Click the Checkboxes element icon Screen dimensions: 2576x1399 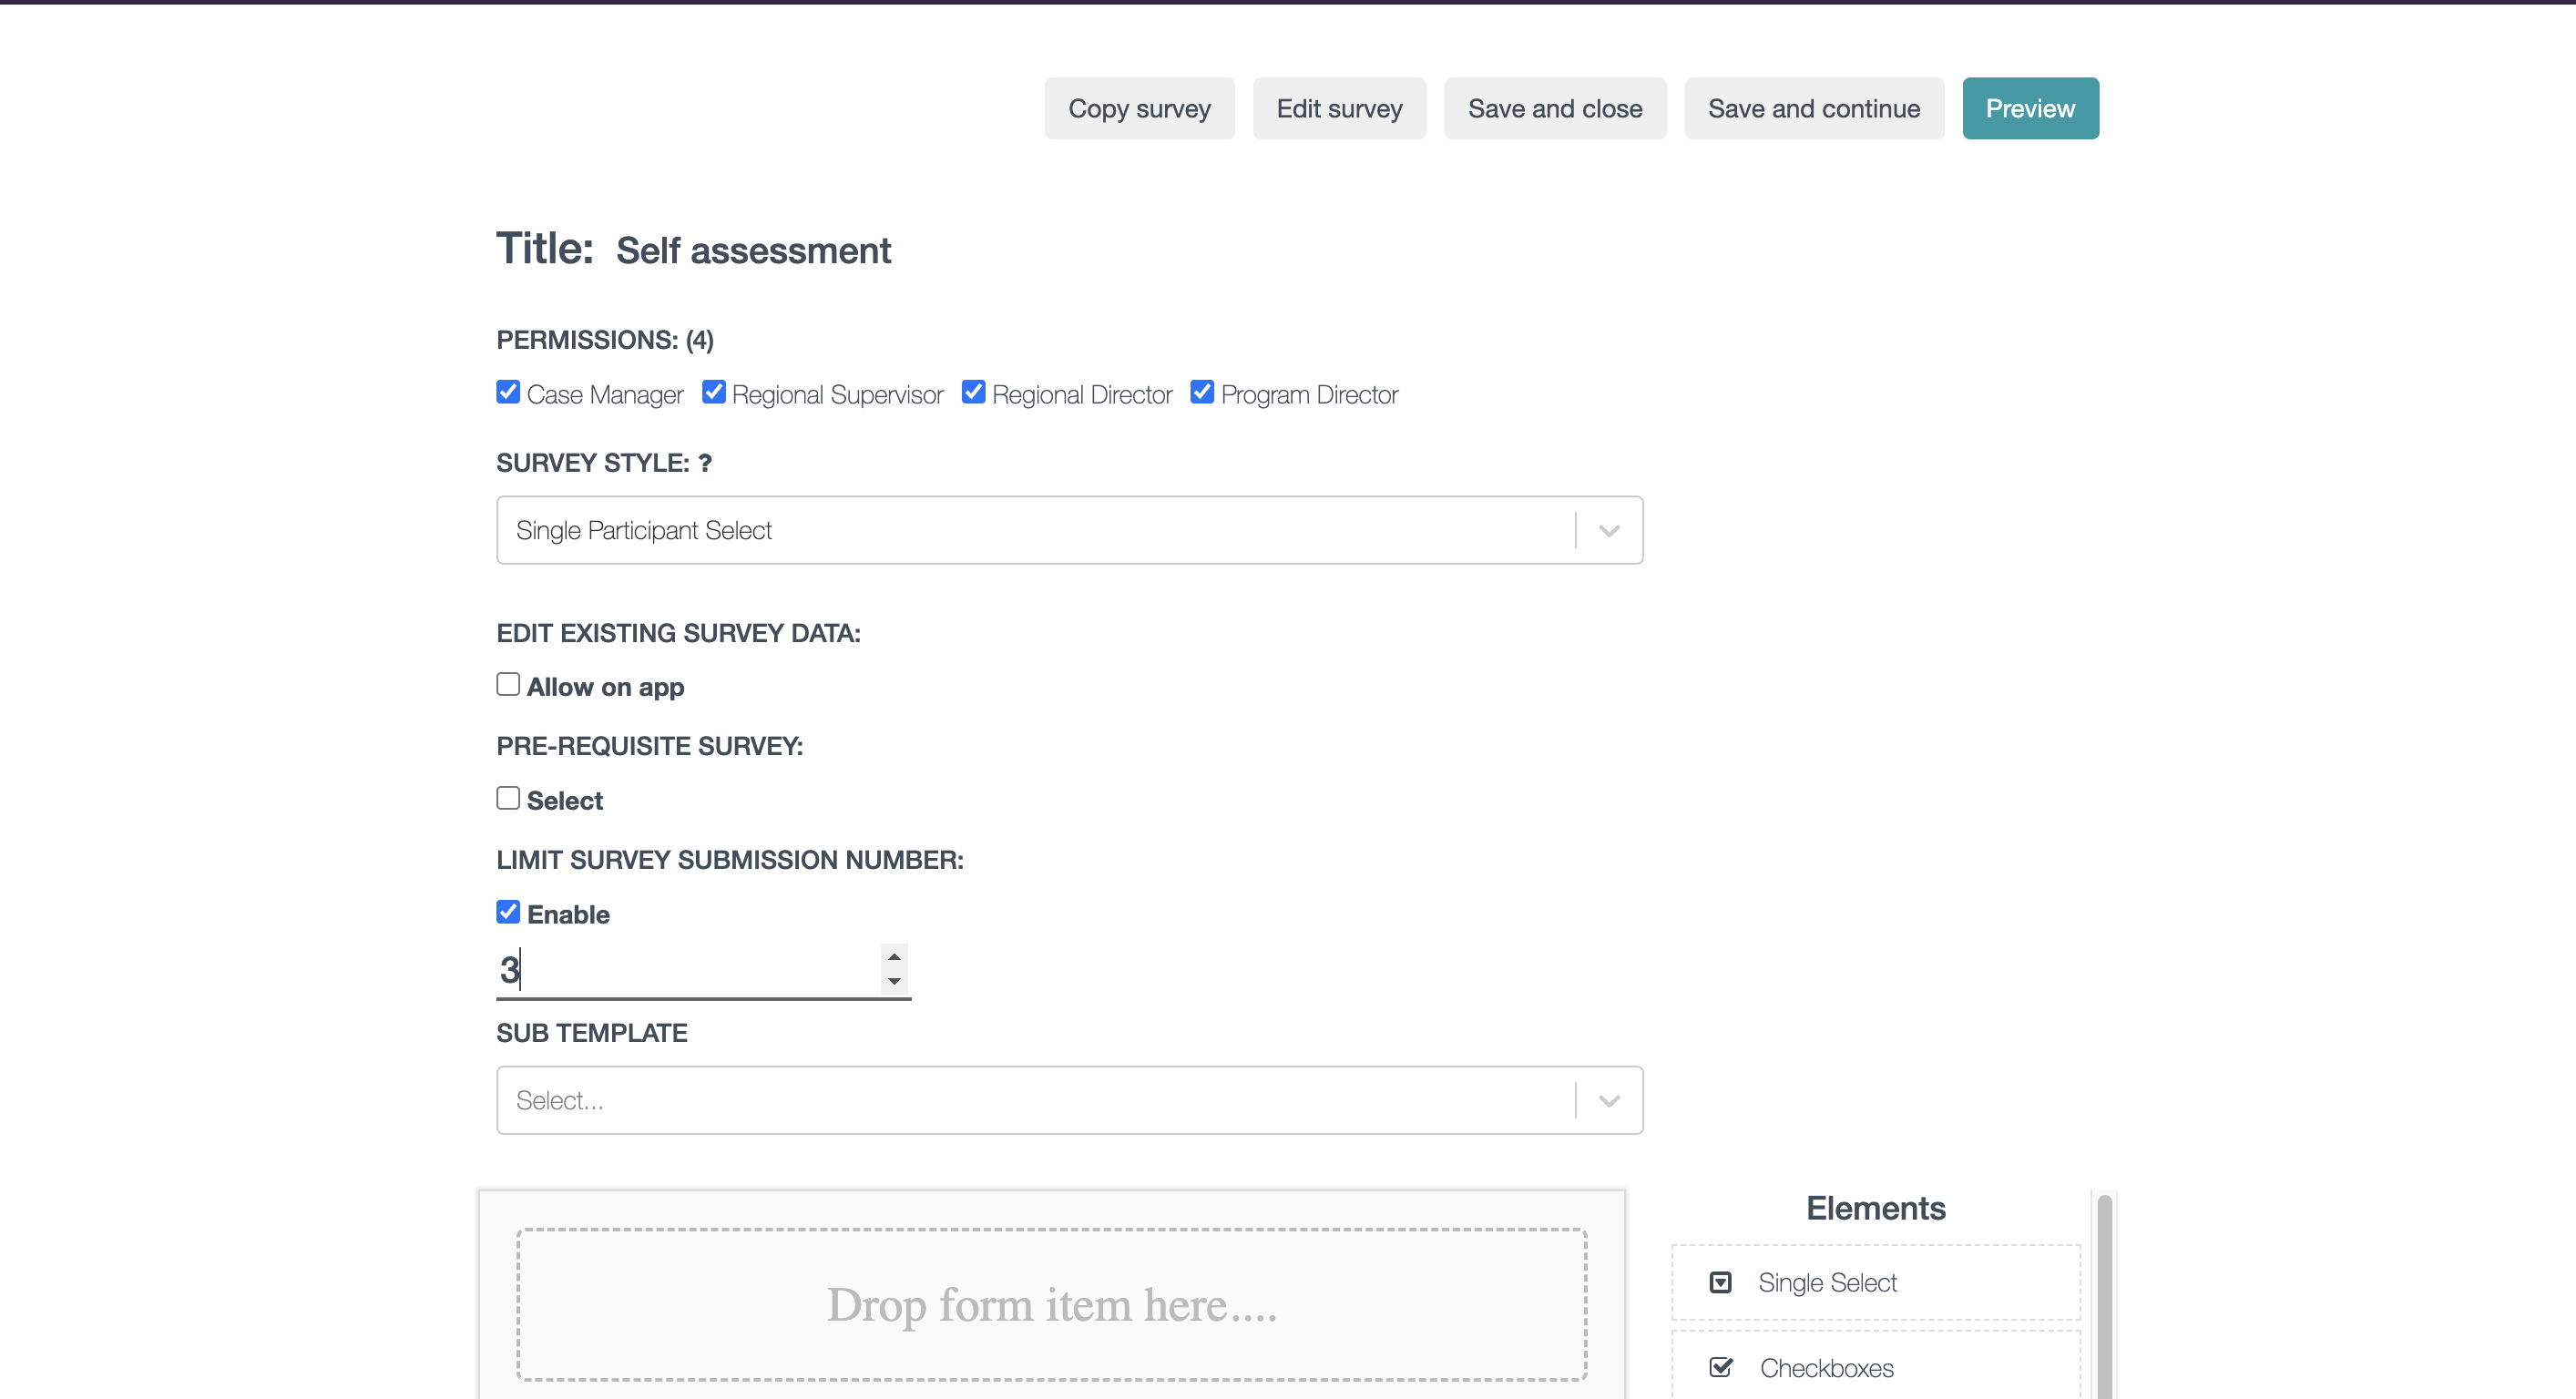(x=1720, y=1367)
